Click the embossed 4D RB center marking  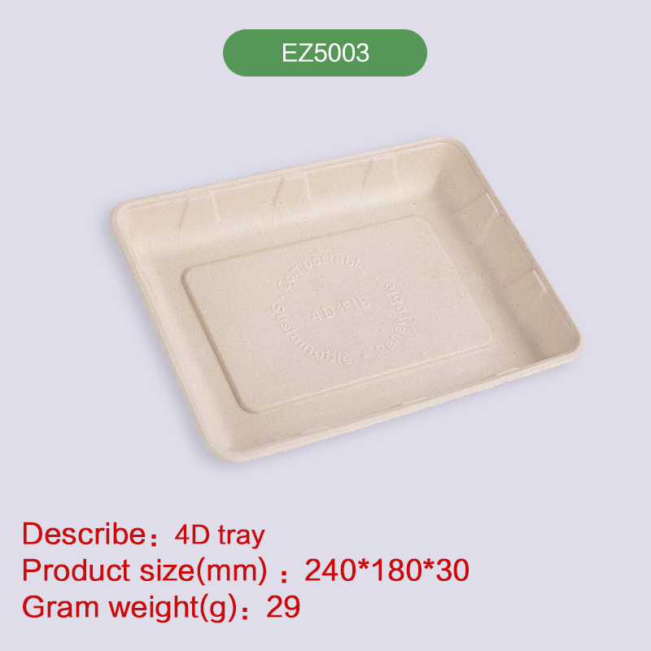tap(340, 308)
